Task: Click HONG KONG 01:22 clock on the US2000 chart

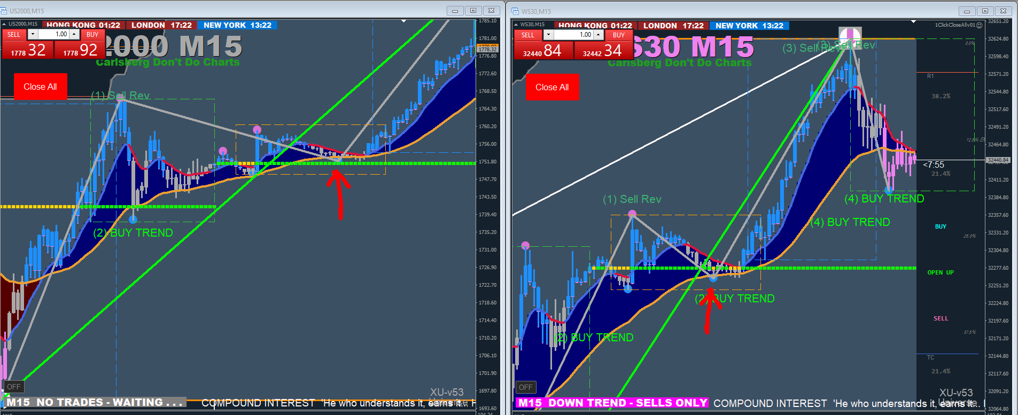Action: click(83, 25)
